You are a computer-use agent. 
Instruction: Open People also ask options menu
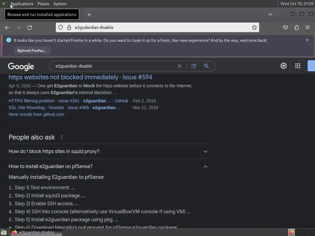click(x=62, y=137)
